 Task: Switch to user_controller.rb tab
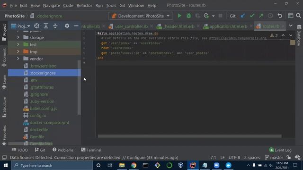[x=131, y=26]
